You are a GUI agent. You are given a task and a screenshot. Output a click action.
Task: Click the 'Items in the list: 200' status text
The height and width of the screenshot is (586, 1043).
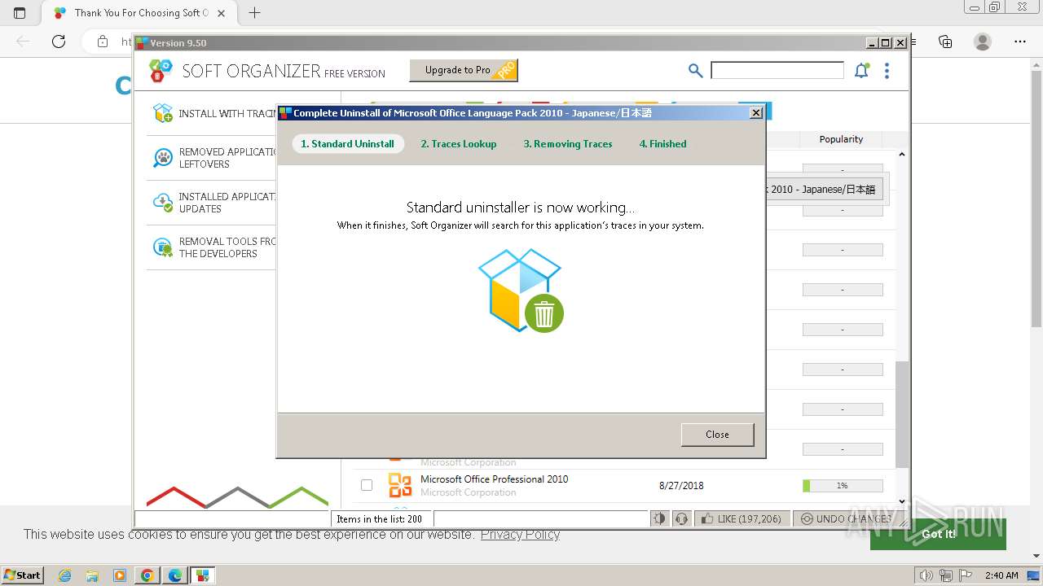coord(380,518)
